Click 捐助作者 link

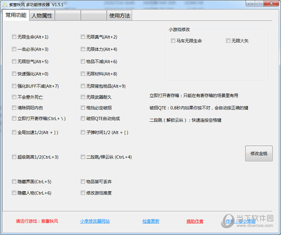195,221
